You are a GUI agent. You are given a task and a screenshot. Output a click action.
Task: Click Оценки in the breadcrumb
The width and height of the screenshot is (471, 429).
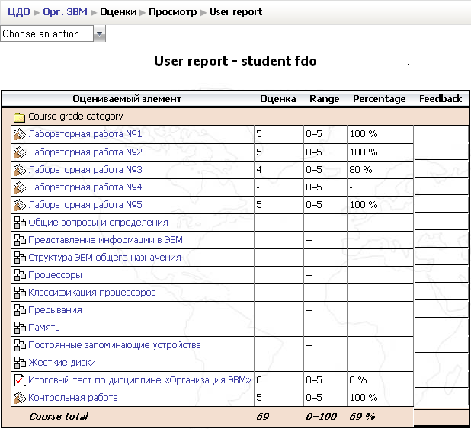[118, 12]
